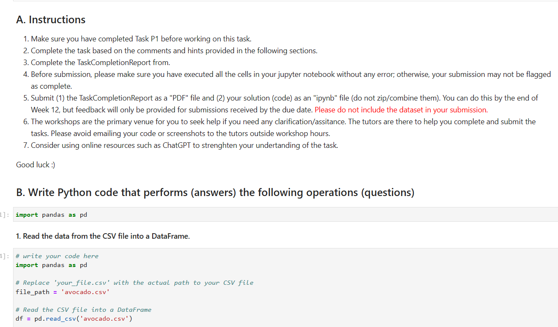Click the "# write your code here" comment line
The height and width of the screenshot is (327, 558).
click(x=57, y=256)
